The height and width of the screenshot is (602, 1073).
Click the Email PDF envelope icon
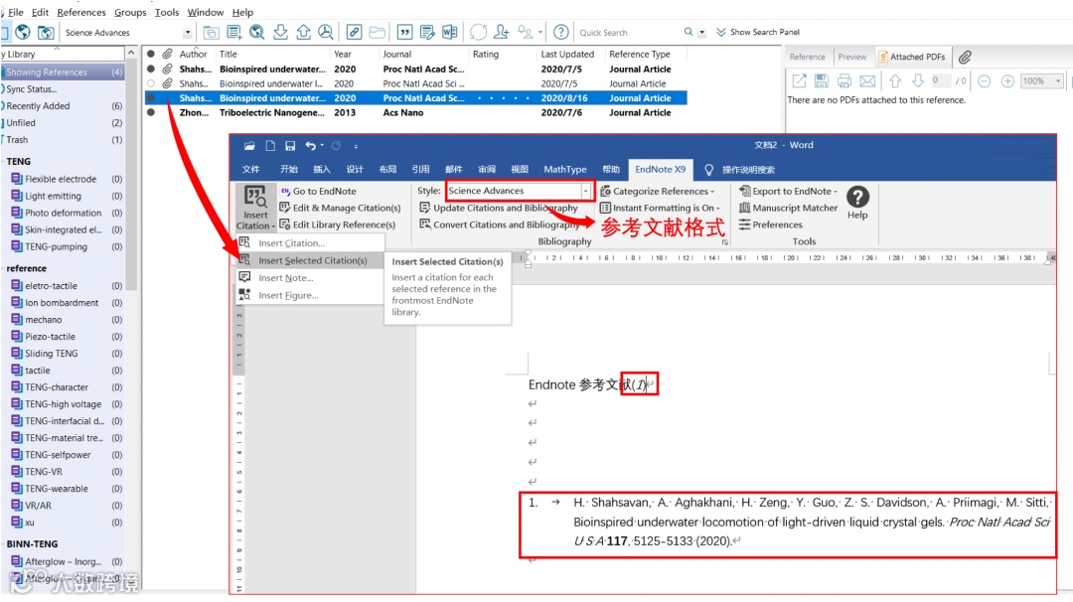point(867,80)
